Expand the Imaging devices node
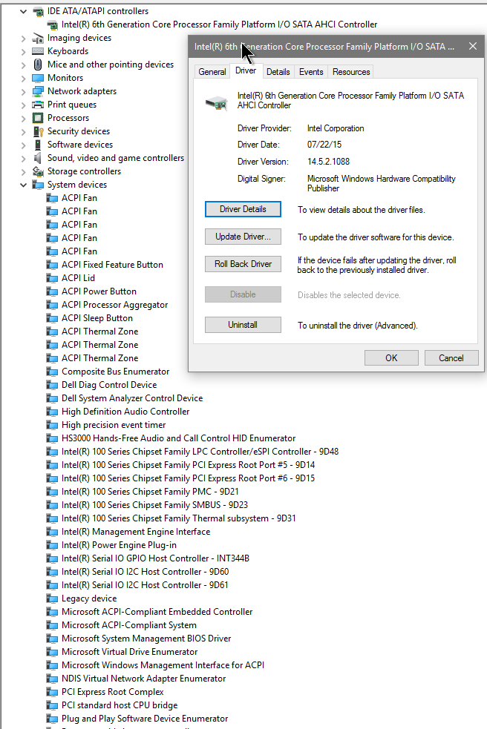 pyautogui.click(x=23, y=38)
